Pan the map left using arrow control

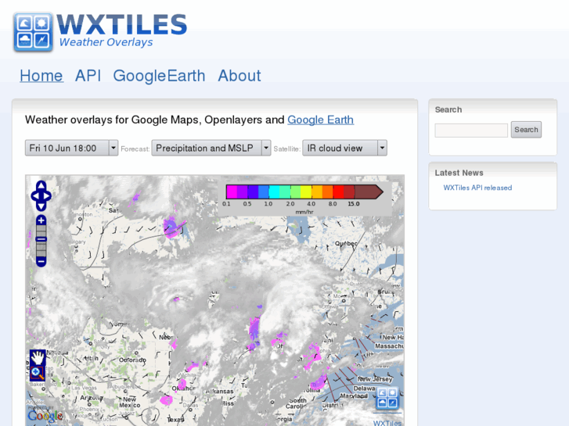(x=35, y=195)
